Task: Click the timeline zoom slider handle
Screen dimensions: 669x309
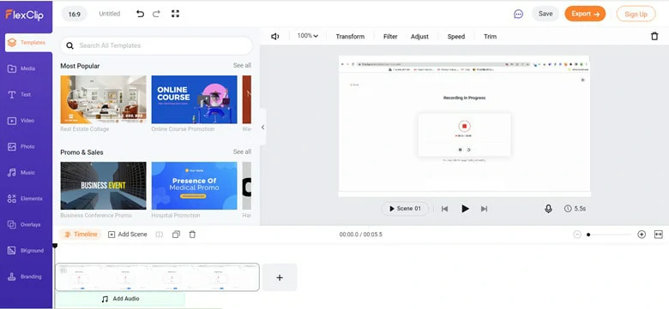Action: click(x=588, y=235)
